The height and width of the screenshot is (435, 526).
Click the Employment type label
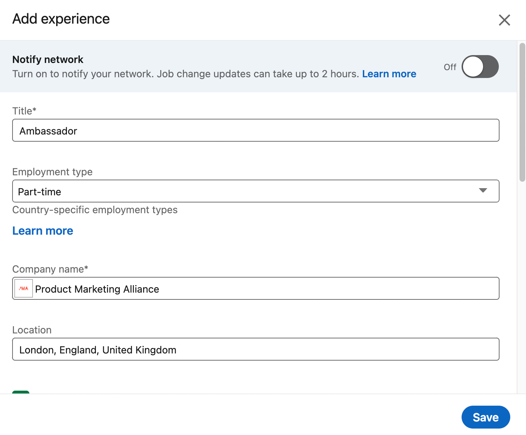(x=52, y=172)
